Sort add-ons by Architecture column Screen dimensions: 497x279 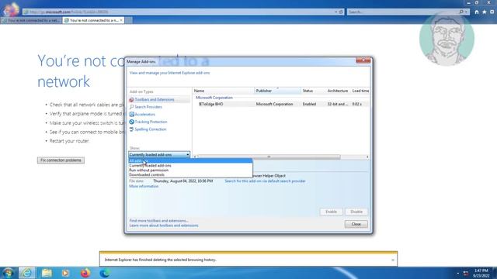pyautogui.click(x=338, y=91)
